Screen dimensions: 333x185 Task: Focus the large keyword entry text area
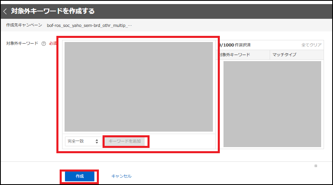[139, 86]
